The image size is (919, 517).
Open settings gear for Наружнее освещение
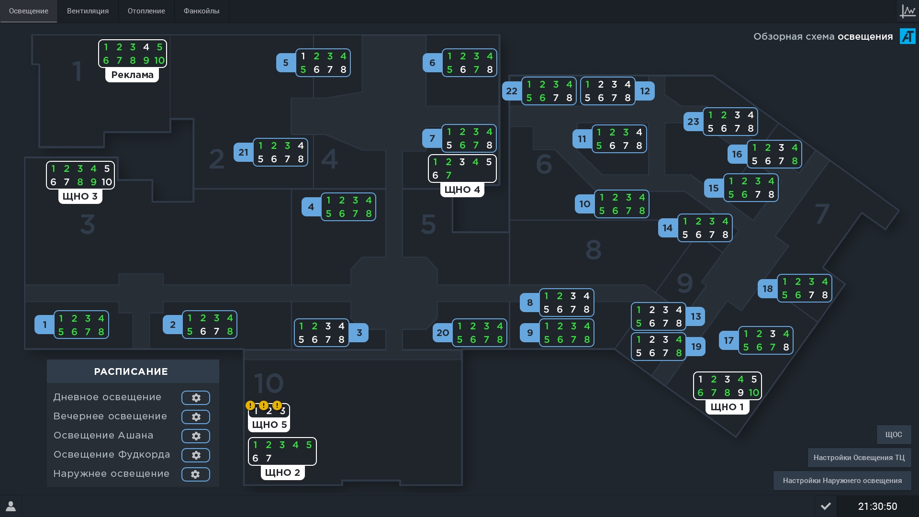[196, 474]
